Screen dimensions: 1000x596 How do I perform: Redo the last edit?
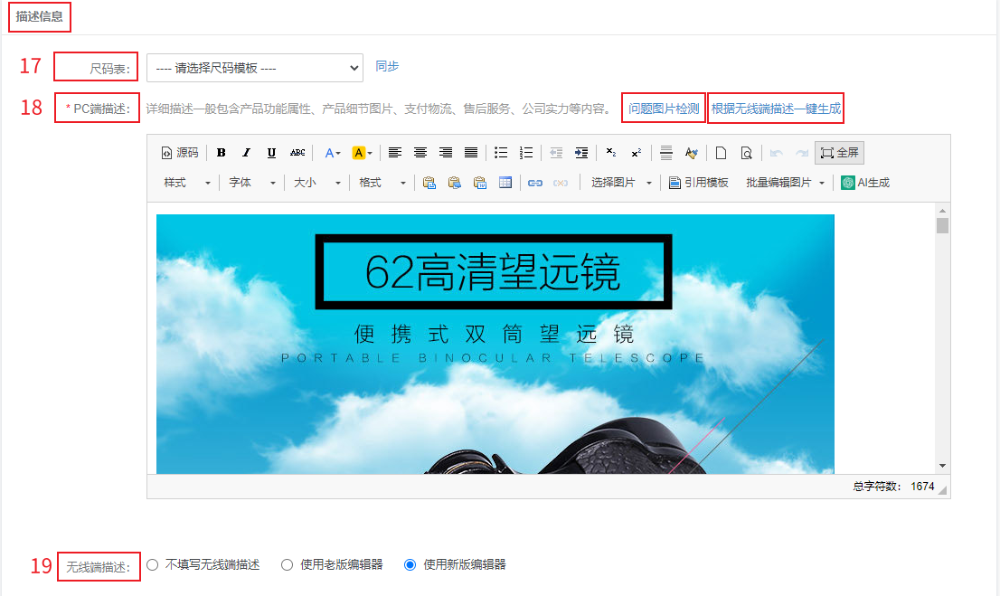point(802,153)
